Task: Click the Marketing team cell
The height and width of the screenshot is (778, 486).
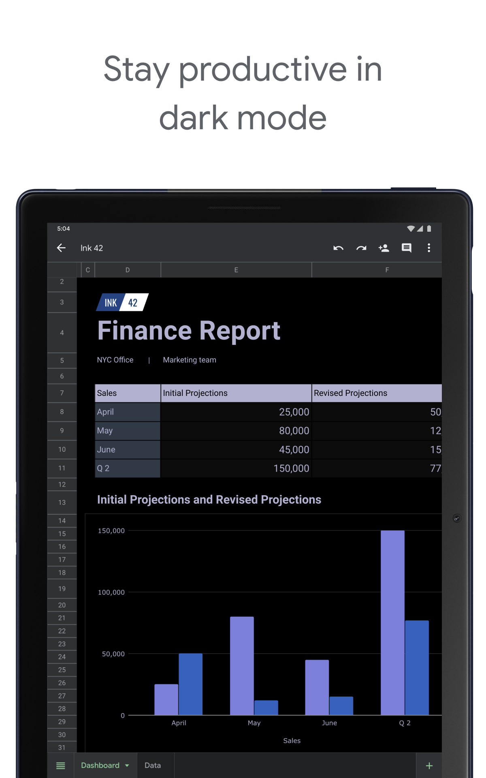Action: tap(190, 360)
